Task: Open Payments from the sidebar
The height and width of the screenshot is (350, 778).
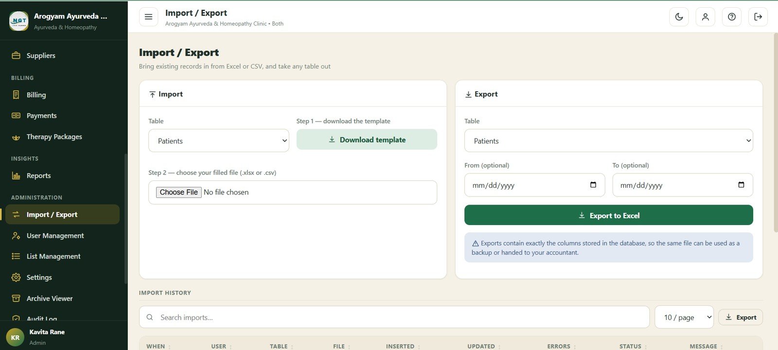Action: (42, 116)
